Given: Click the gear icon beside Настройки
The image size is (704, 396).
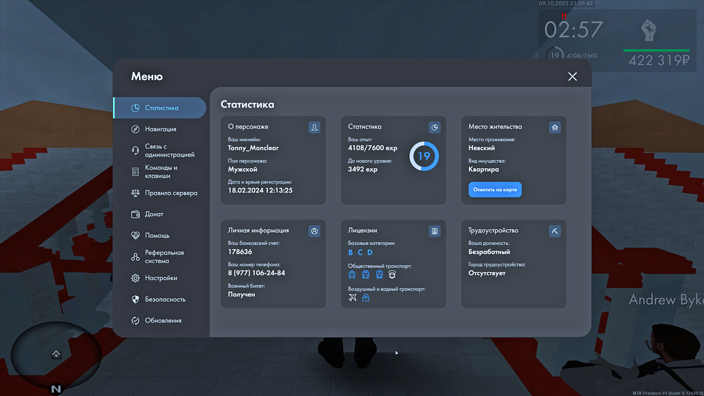Looking at the screenshot, I should coord(135,278).
